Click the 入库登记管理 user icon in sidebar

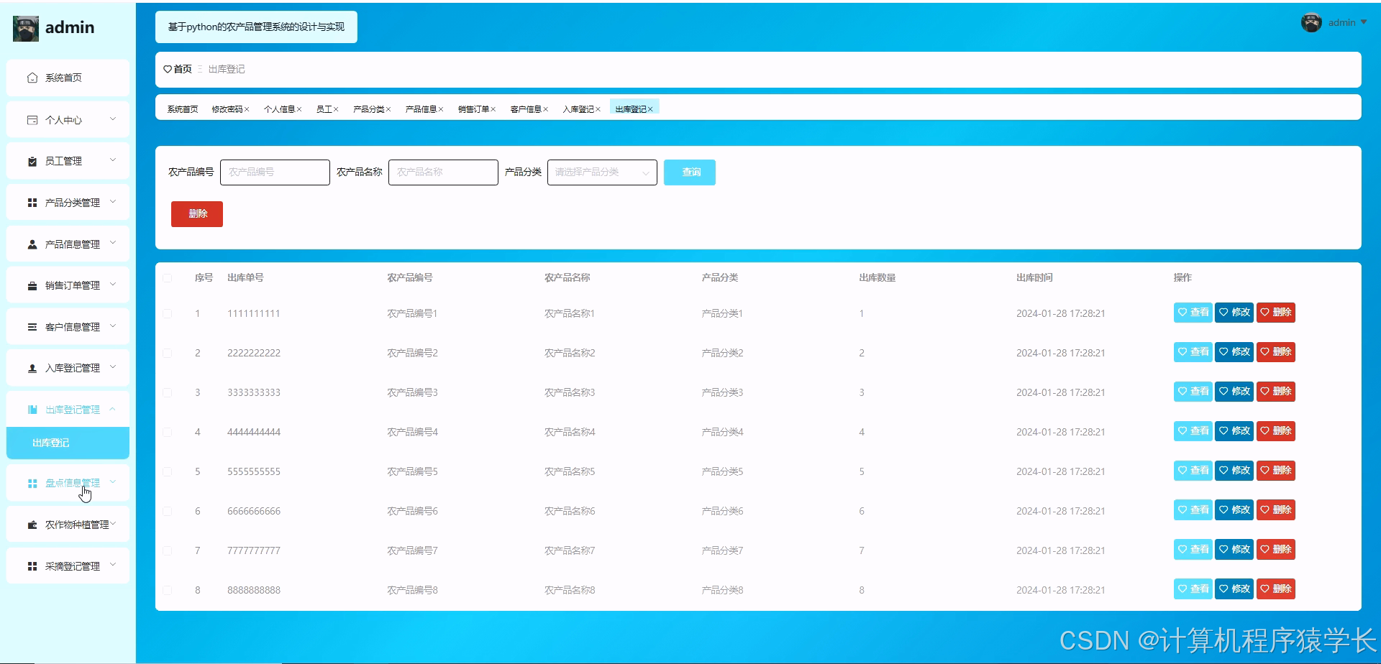click(x=32, y=369)
